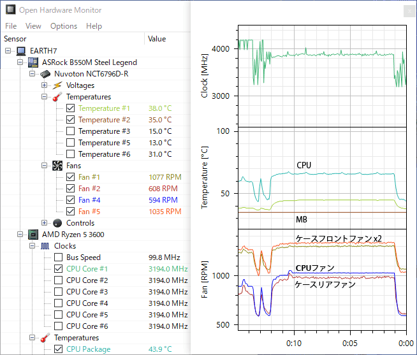This screenshot has width=417, height=355.
Task: Toggle the Fan #1 checkbox
Action: [x=71, y=177]
